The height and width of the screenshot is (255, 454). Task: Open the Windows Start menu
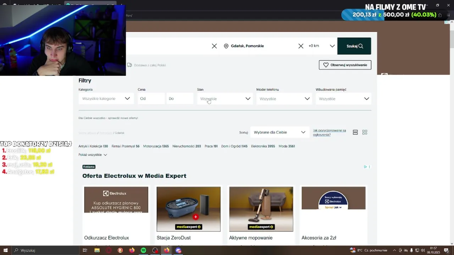click(x=5, y=250)
